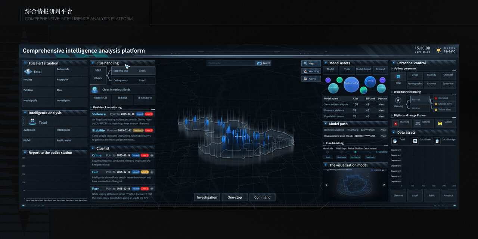Collapse the Clue handling flow under Model push
The width and height of the screenshot is (478, 239).
point(324,143)
